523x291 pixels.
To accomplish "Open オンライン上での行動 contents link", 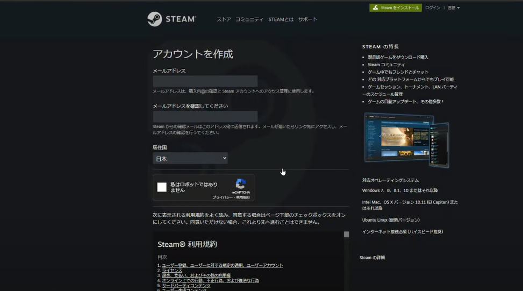I will [x=210, y=280].
